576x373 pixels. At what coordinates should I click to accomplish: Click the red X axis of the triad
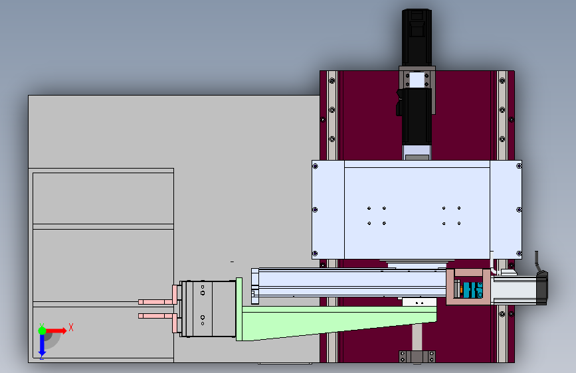coord(56,331)
